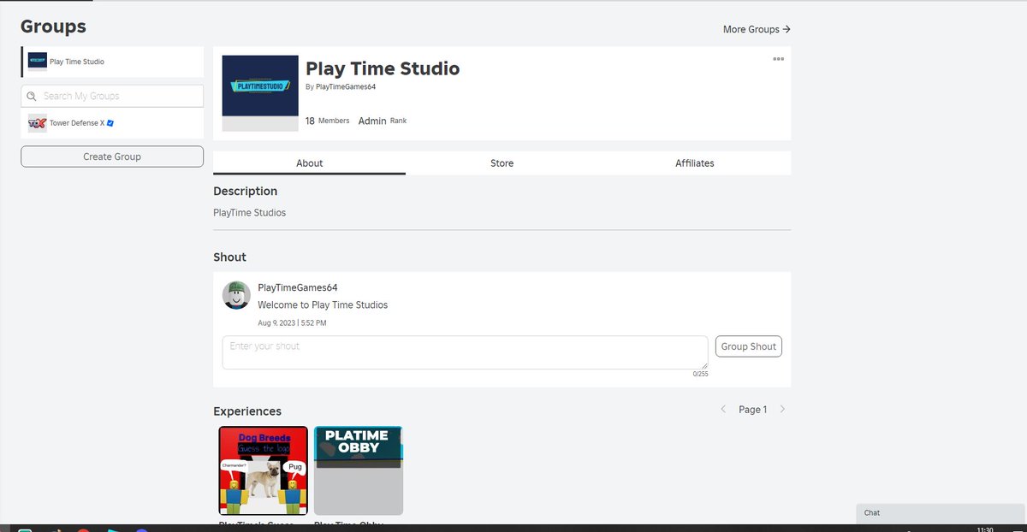Click the Group Shout button

(x=749, y=346)
